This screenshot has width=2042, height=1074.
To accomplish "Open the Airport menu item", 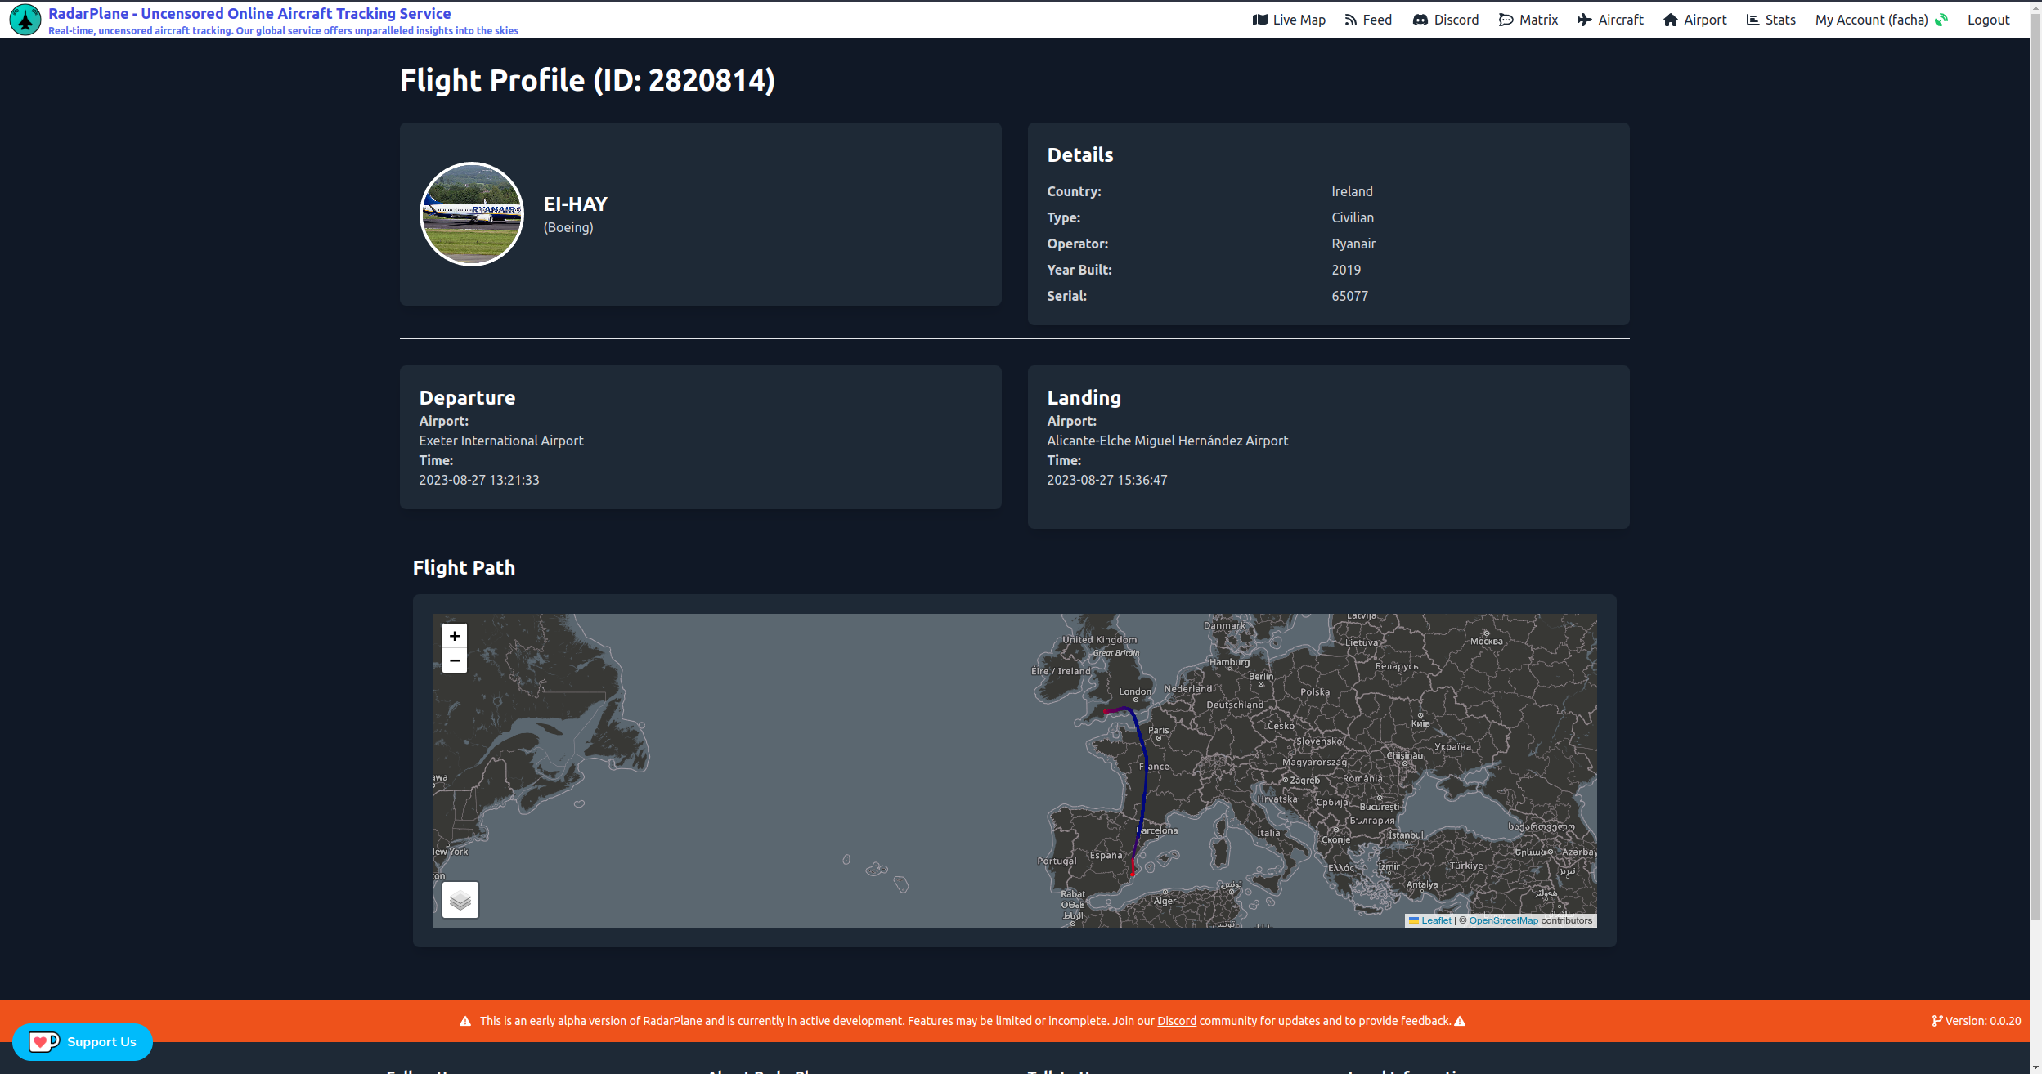I will tap(1695, 20).
